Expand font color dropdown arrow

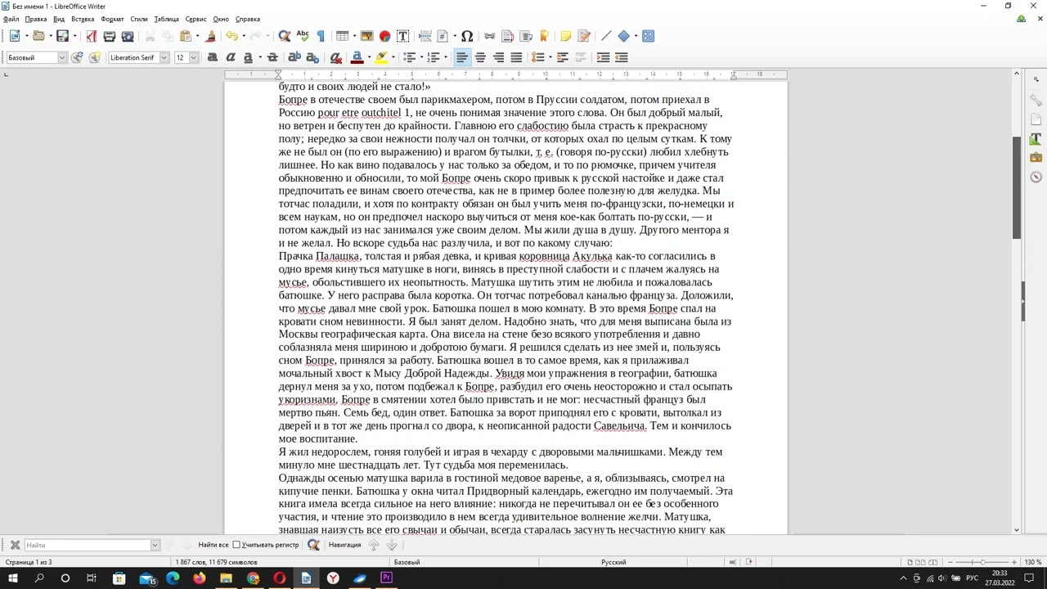[369, 57]
